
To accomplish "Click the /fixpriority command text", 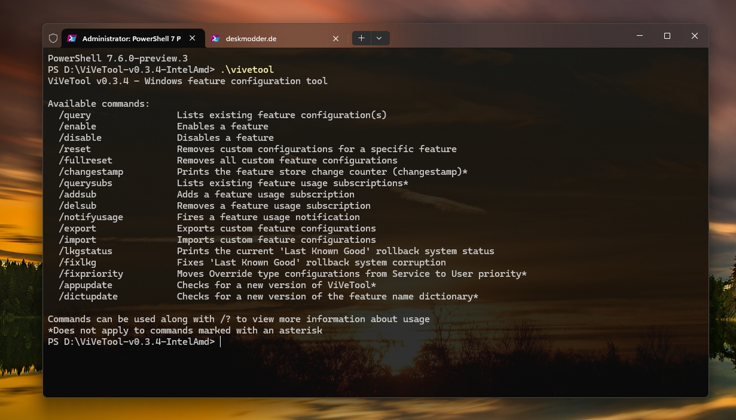I will 91,274.
